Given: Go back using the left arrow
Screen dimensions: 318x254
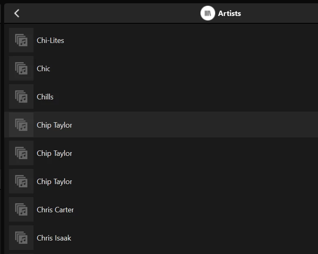Looking at the screenshot, I should pos(17,13).
